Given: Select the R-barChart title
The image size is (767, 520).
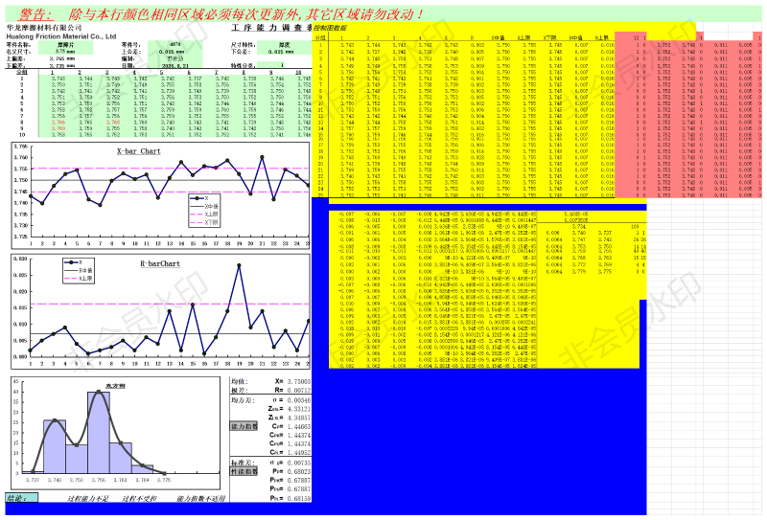Looking at the screenshot, I should tap(160, 262).
